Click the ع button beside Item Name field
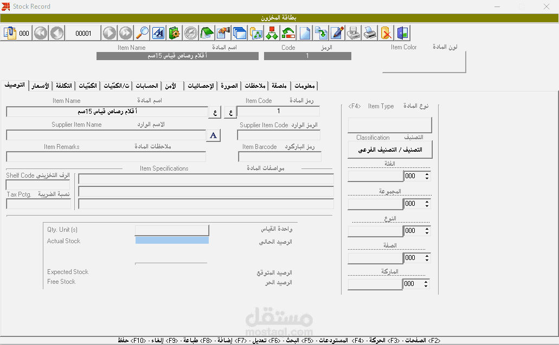 click(215, 112)
